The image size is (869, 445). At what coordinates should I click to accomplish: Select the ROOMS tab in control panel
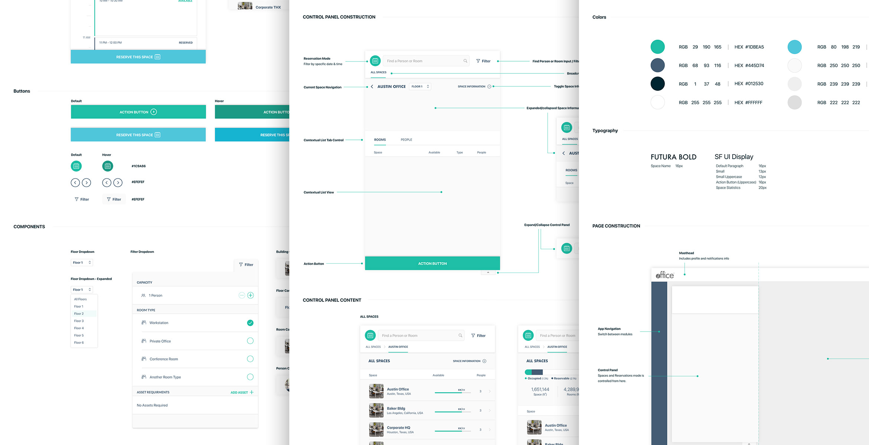coord(380,139)
